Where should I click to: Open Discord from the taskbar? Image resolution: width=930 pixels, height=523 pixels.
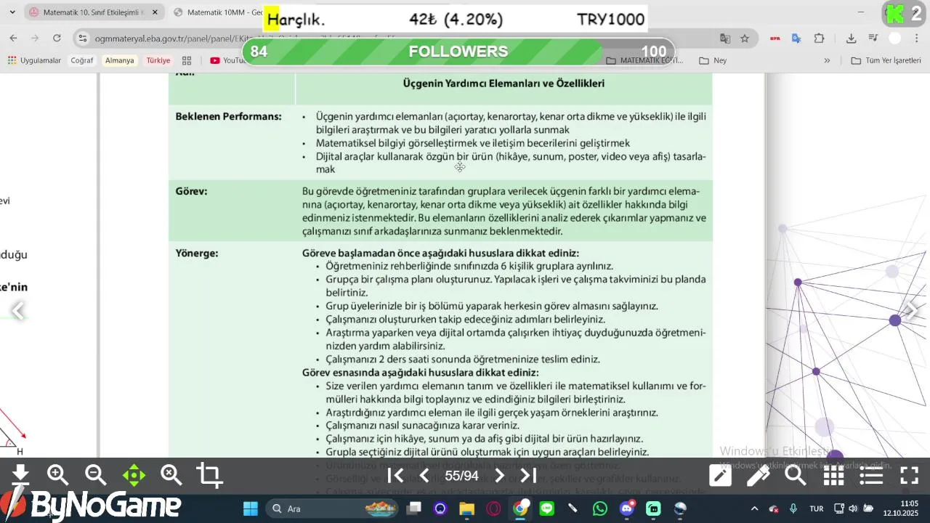click(x=627, y=508)
